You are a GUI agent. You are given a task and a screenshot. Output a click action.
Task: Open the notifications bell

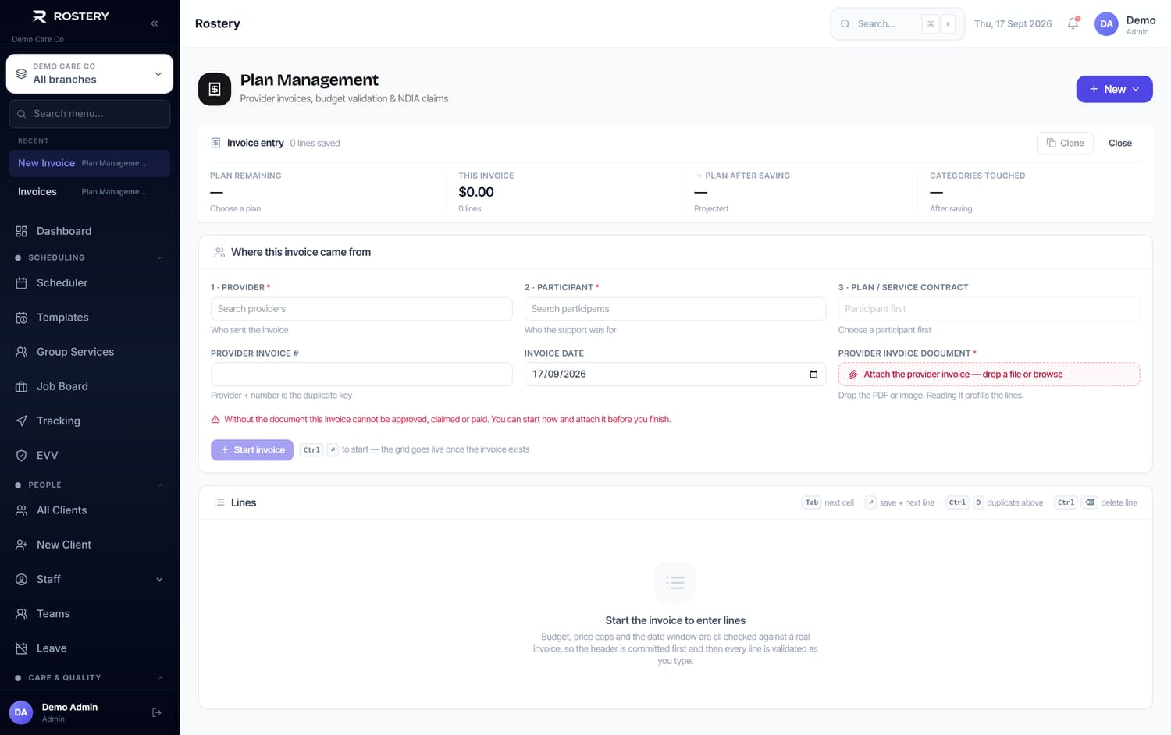(x=1073, y=23)
